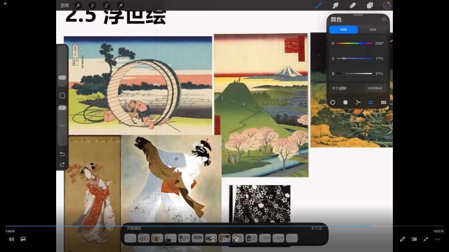Viewport: 449px width, 252px height.
Task: Add a page with 新页面
Action: pos(317,228)
